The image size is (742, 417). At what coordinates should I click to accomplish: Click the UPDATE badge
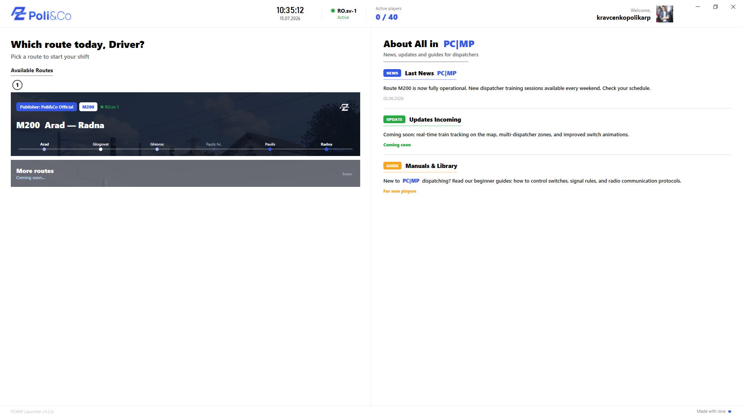[x=394, y=119]
